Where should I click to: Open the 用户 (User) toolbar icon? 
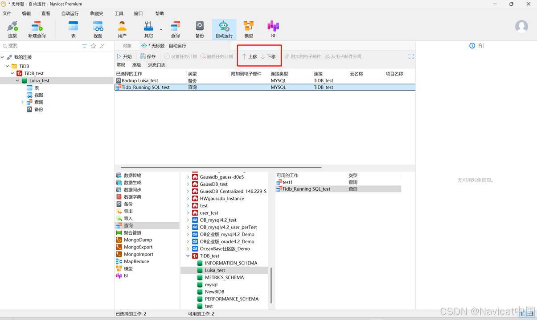[x=122, y=29]
